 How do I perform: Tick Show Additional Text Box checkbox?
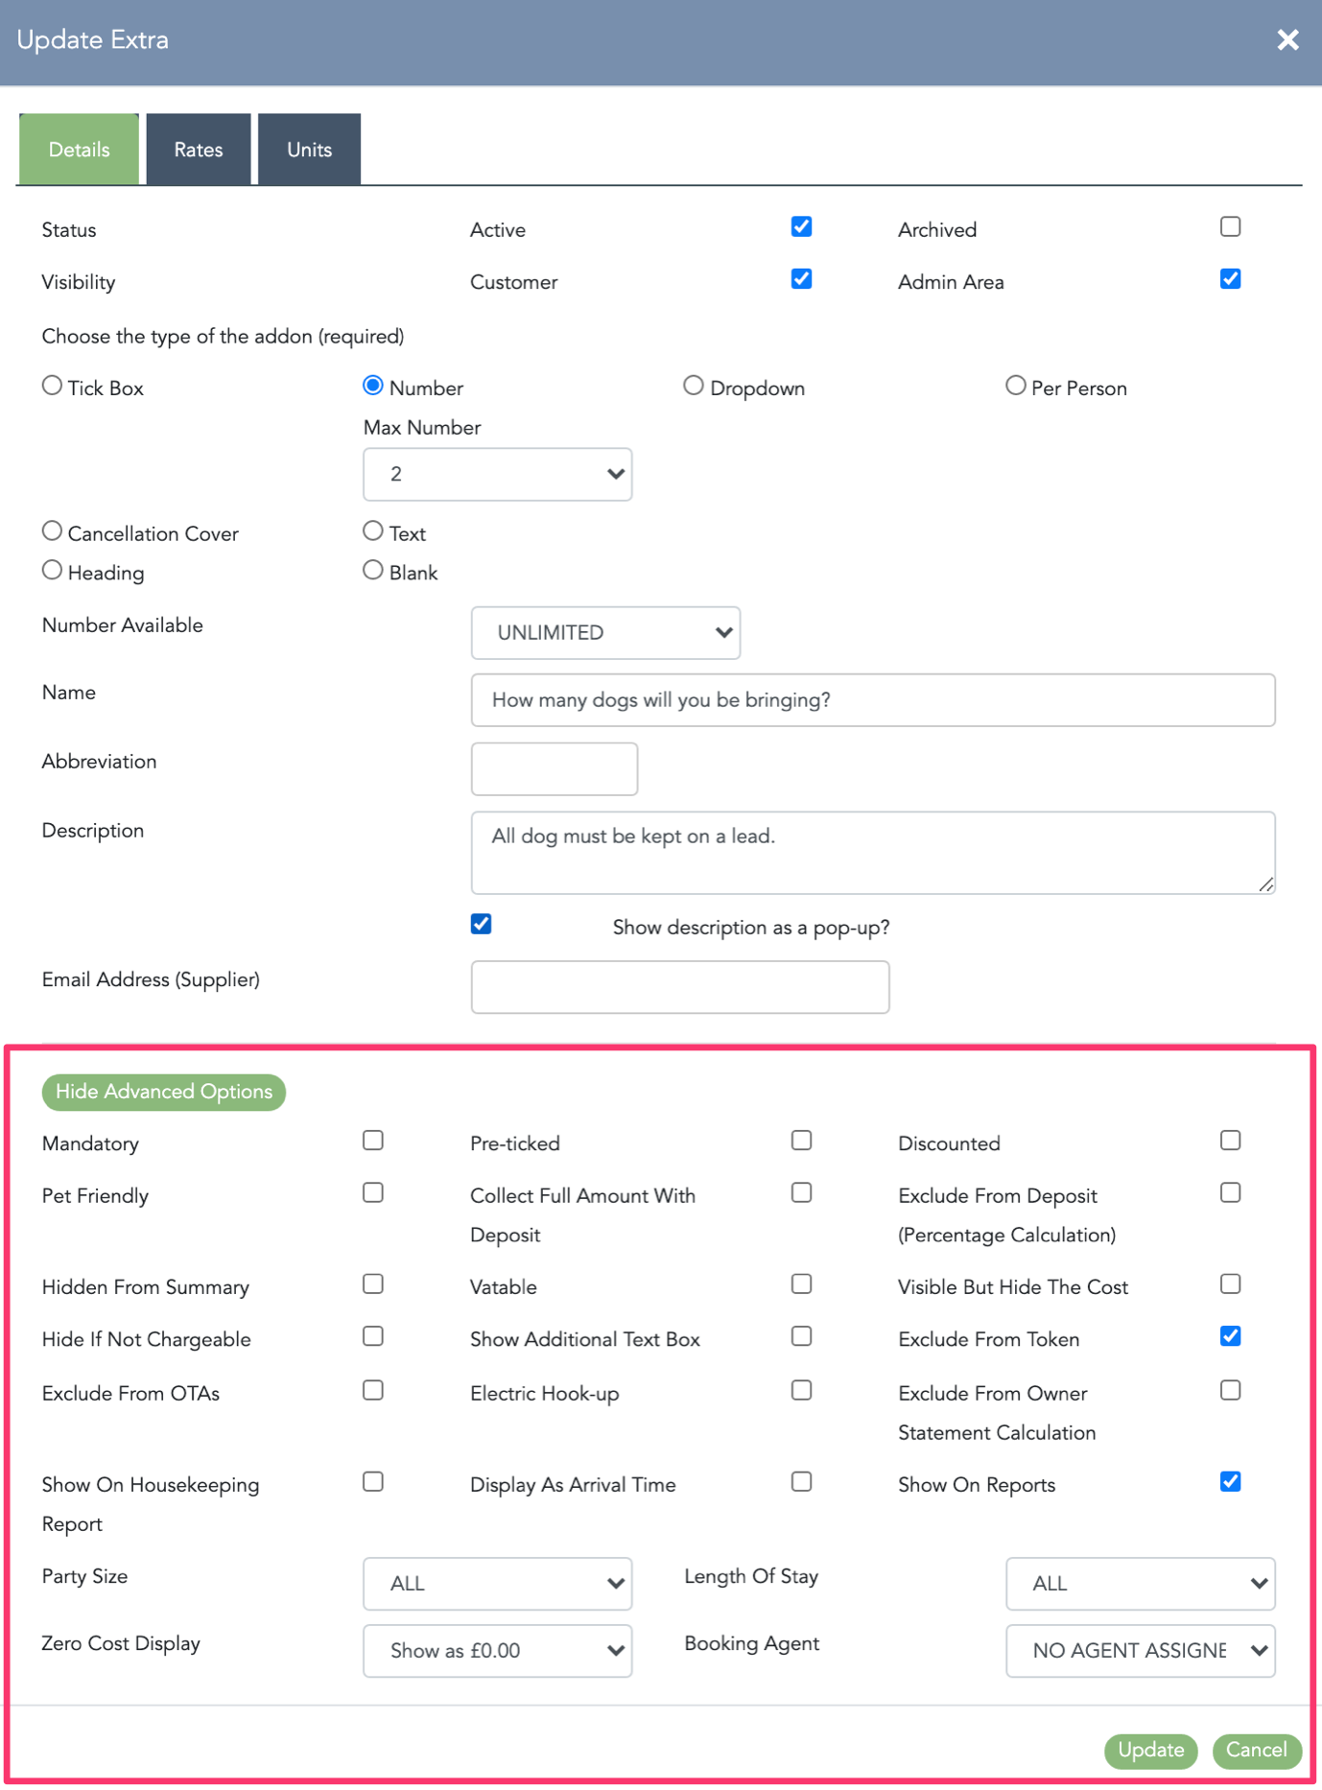(801, 1336)
